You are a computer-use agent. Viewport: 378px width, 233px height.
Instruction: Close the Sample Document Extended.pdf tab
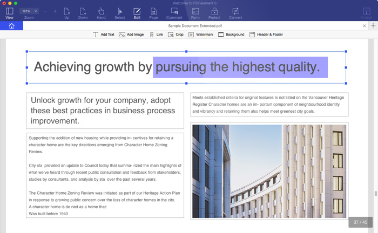click(364, 26)
